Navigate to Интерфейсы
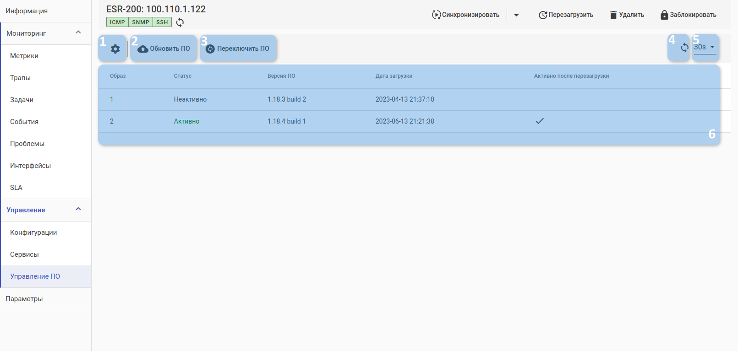The image size is (738, 351). pyautogui.click(x=30, y=166)
